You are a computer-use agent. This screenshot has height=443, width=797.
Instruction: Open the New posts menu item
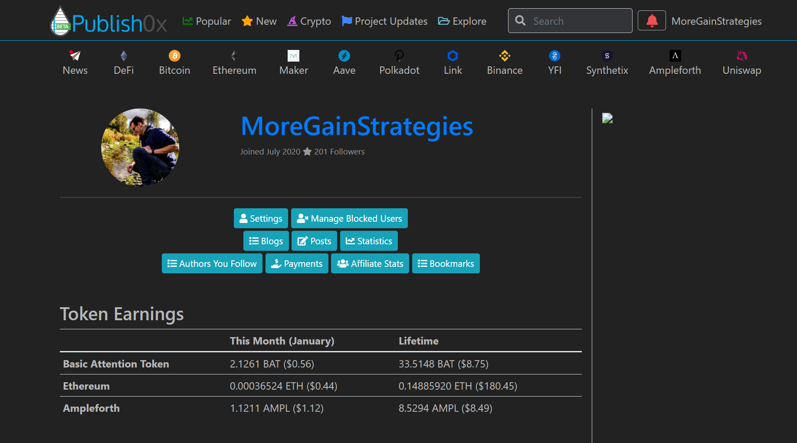[x=259, y=21]
